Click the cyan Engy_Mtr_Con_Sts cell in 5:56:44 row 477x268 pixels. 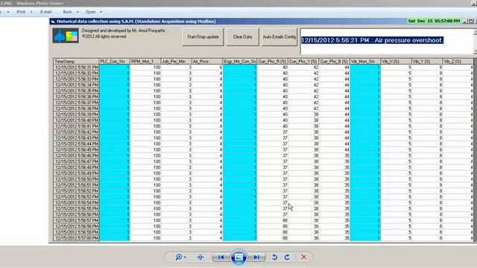click(x=240, y=144)
